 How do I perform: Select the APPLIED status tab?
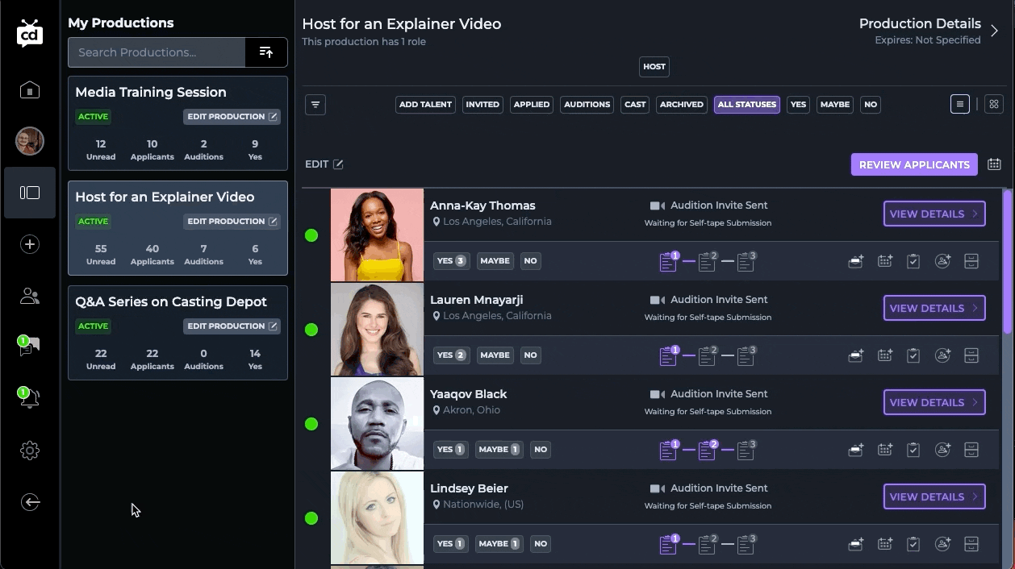[x=532, y=105]
